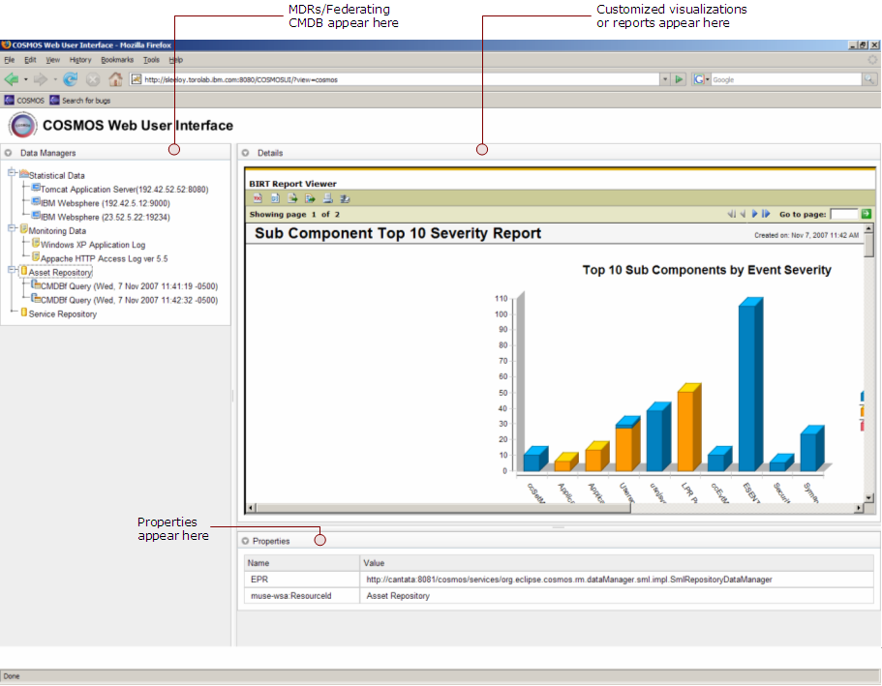Jump to first report page
The width and height of the screenshot is (882, 686).
click(731, 214)
